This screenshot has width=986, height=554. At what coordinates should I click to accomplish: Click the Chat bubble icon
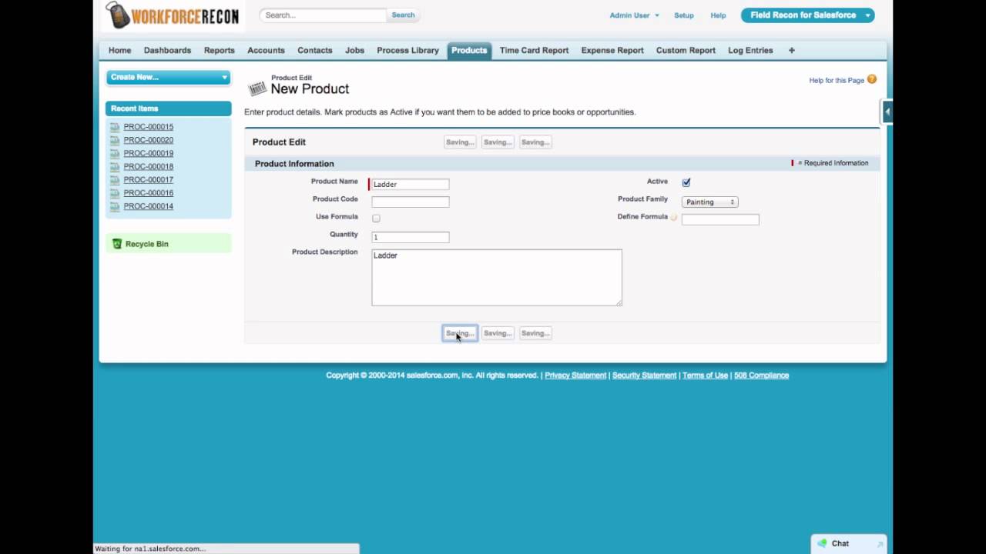tap(822, 543)
